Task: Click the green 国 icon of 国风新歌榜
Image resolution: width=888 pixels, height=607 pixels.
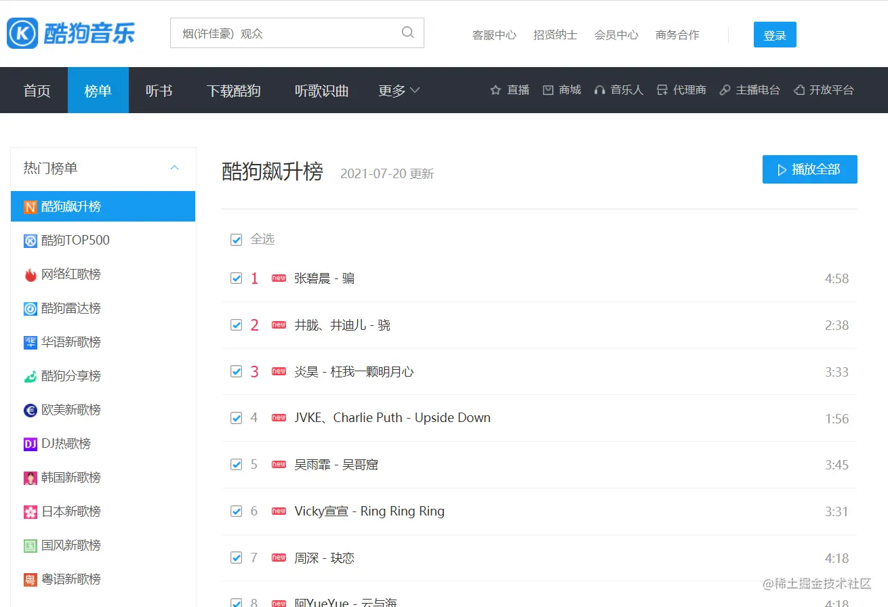Action: (x=31, y=545)
